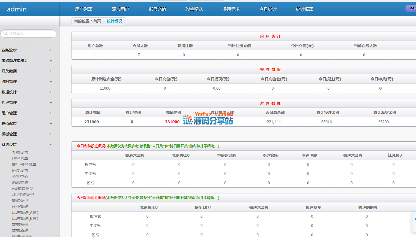Expand the 业务流水 sidebar section
This screenshot has width=416, height=237.
[x=51, y=50]
